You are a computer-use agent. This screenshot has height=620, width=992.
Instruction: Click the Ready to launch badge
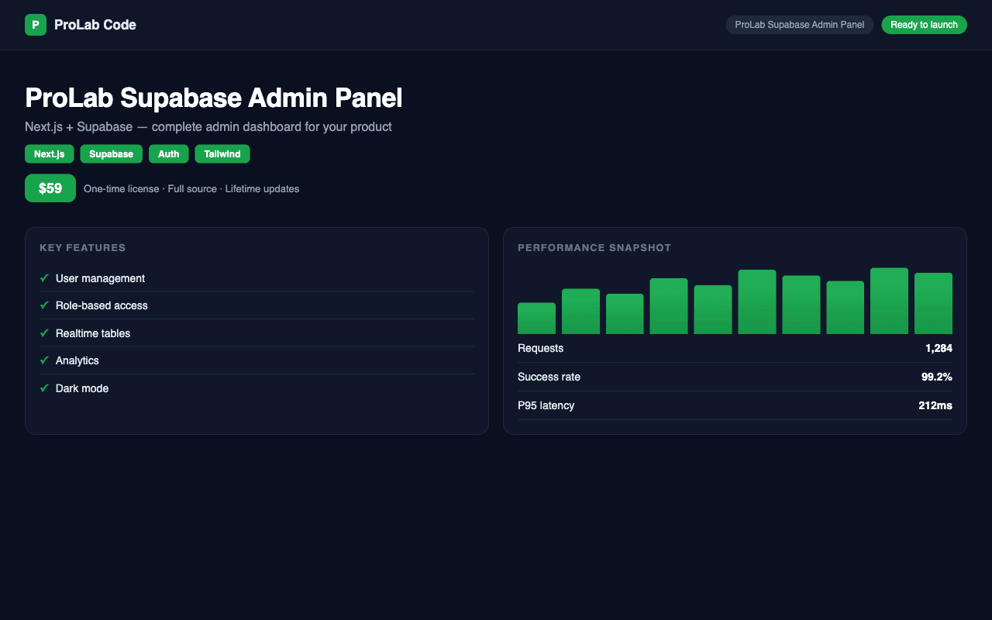[924, 25]
